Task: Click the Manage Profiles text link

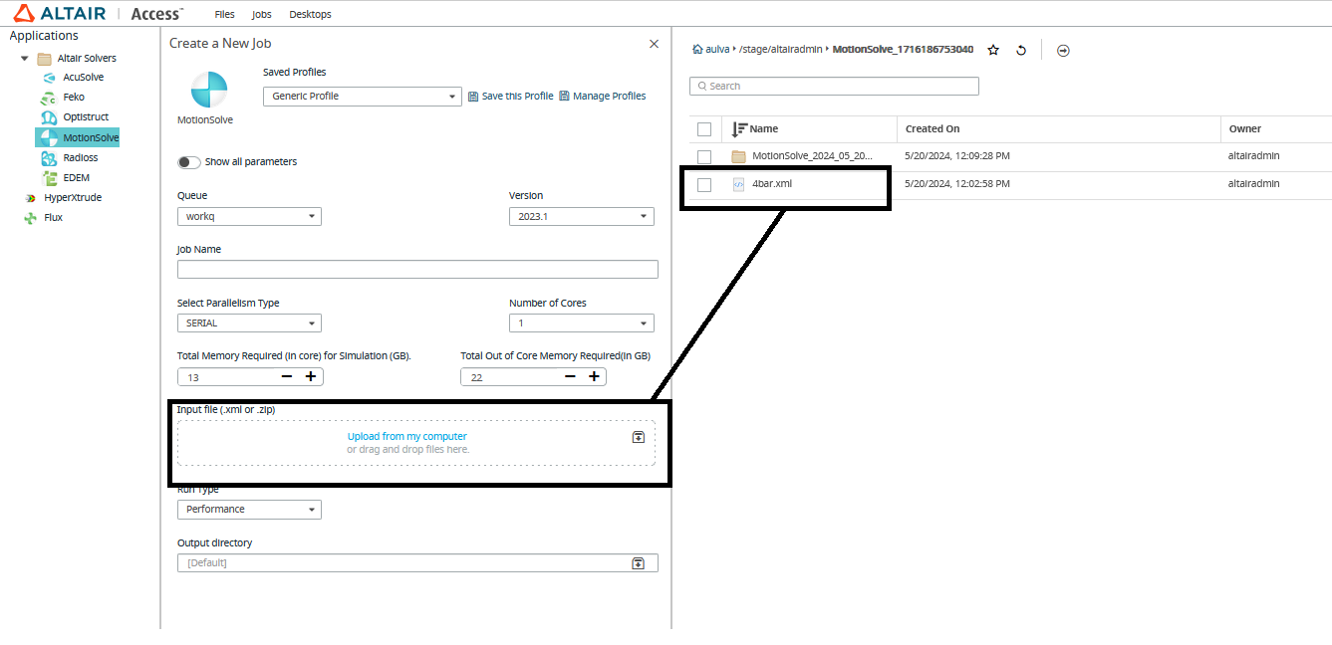Action: [x=610, y=96]
